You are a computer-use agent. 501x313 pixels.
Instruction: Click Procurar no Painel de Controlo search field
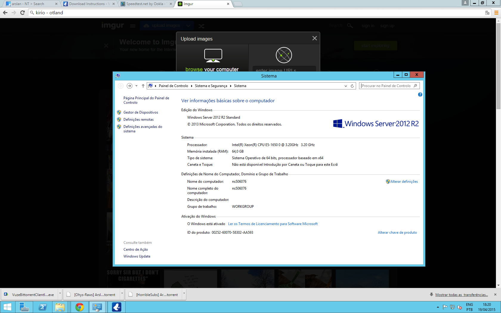click(389, 86)
